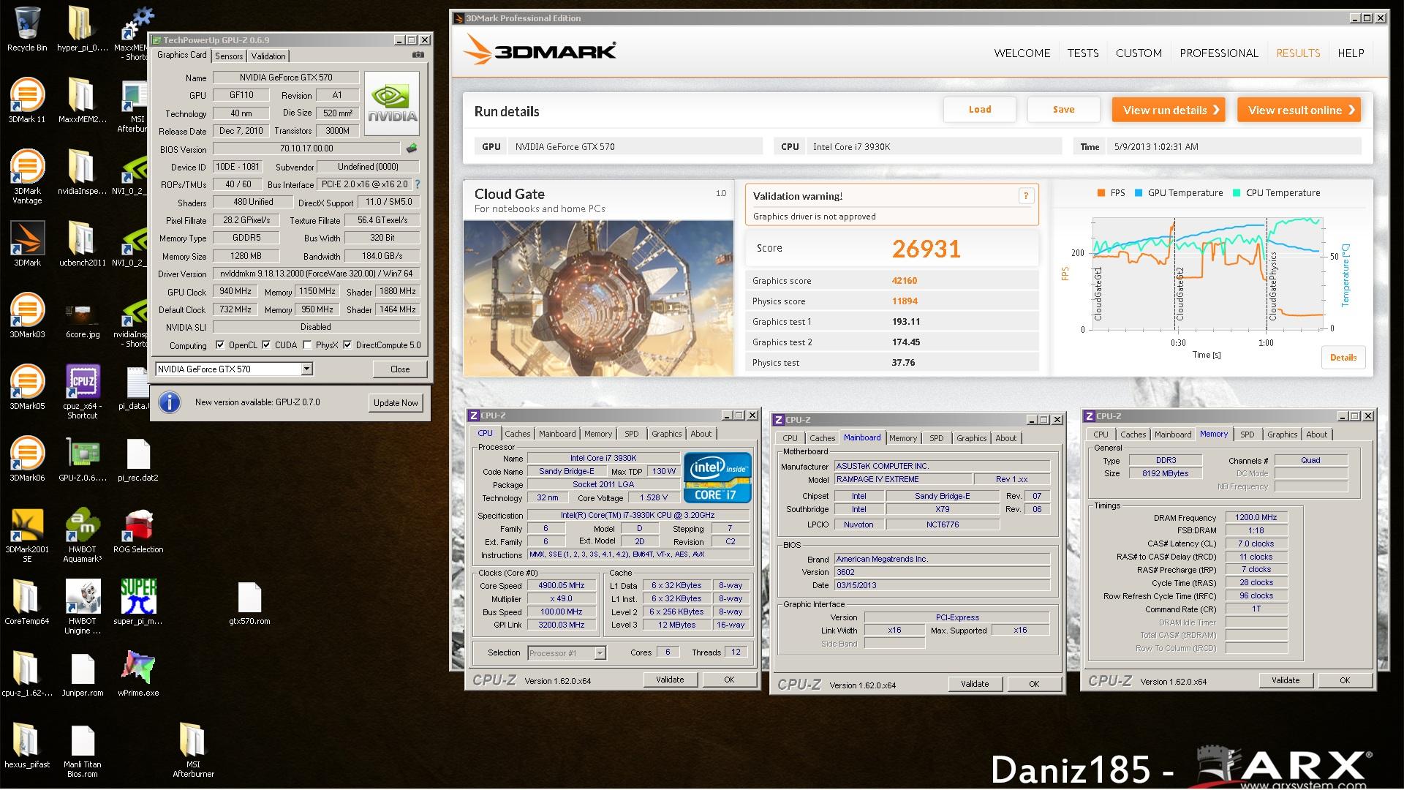Image resolution: width=1404 pixels, height=790 pixels.
Task: Click the NVIDIA logo in GPU-Z
Action: point(393,103)
